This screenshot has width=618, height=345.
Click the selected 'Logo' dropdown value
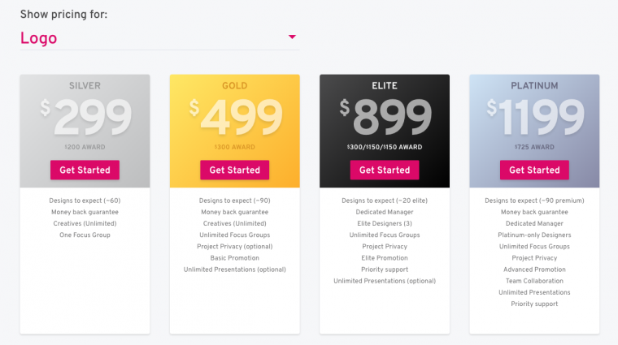coord(39,38)
